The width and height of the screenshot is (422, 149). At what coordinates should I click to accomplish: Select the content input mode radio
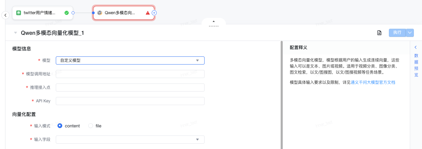60,126
